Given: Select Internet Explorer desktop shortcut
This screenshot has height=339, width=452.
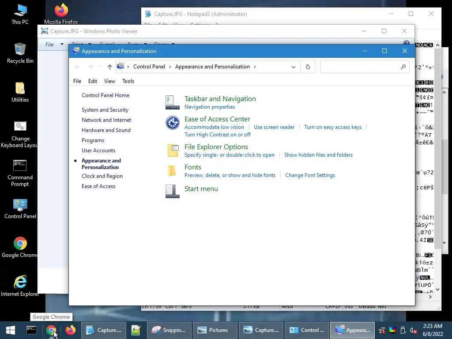Looking at the screenshot, I should click(20, 286).
